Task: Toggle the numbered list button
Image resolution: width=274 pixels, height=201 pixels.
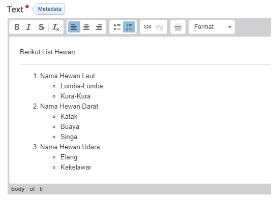Action: [x=129, y=27]
